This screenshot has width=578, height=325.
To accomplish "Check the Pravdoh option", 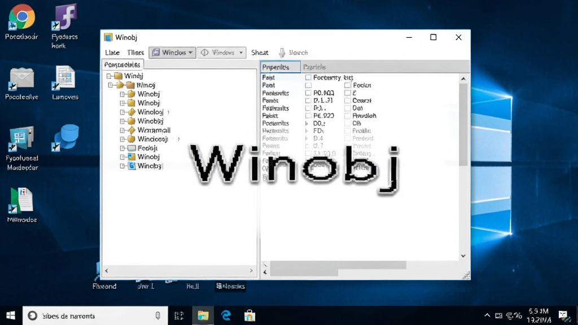I will click(347, 116).
